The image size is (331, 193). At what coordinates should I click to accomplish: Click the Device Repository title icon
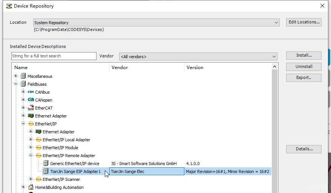click(9, 6)
